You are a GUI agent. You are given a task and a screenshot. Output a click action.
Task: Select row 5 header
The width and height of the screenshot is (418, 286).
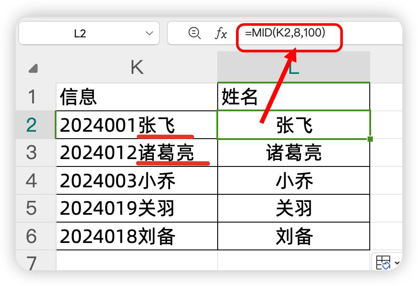point(36,208)
